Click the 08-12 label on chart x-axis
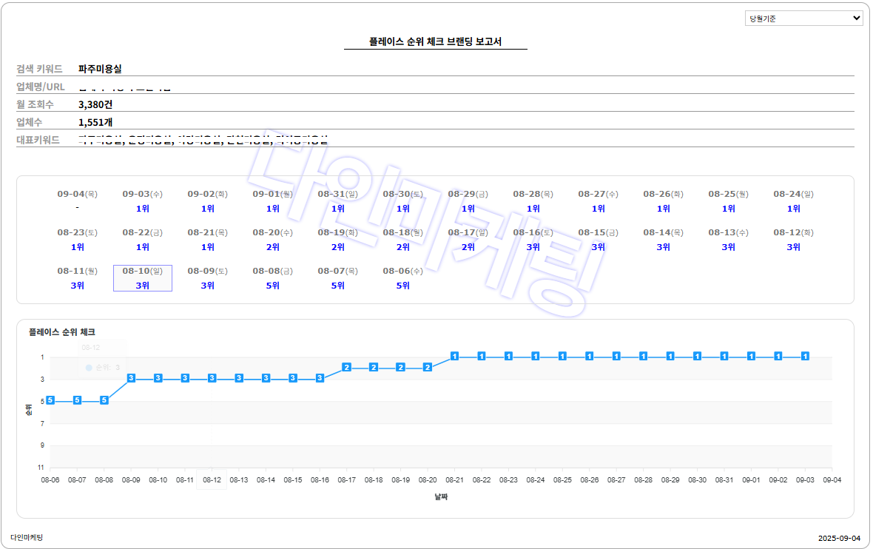873x549 pixels. coord(212,480)
